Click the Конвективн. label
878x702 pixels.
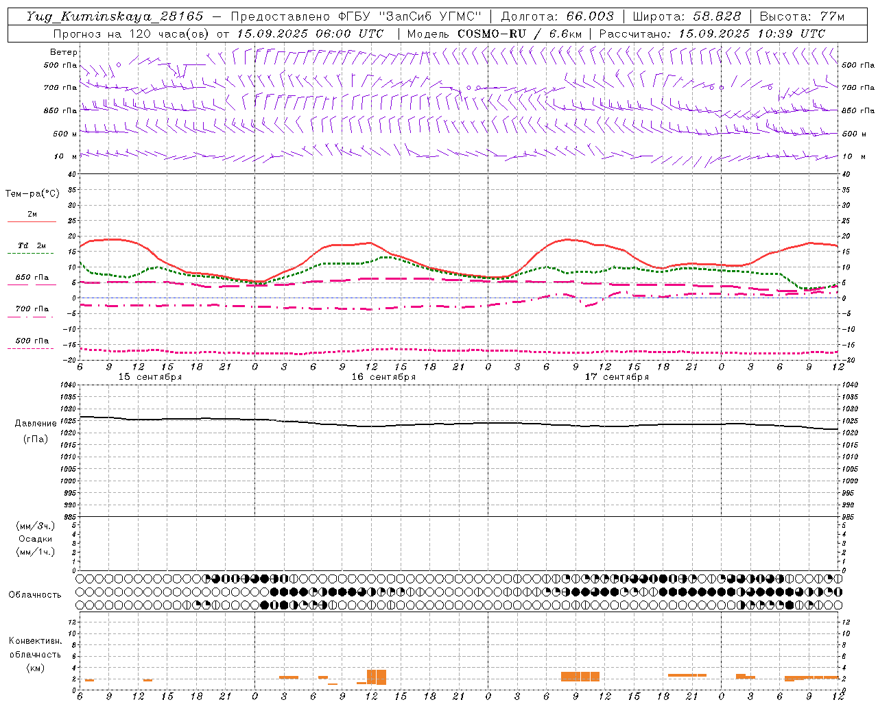(x=35, y=641)
